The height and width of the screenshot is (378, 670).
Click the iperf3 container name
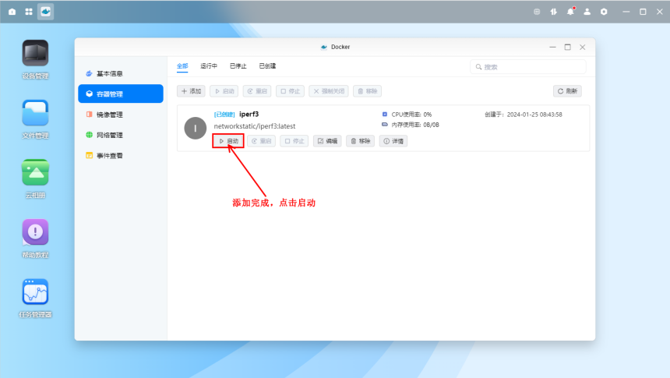click(249, 114)
